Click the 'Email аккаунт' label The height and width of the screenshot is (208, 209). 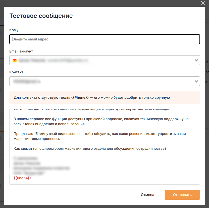pyautogui.click(x=21, y=51)
